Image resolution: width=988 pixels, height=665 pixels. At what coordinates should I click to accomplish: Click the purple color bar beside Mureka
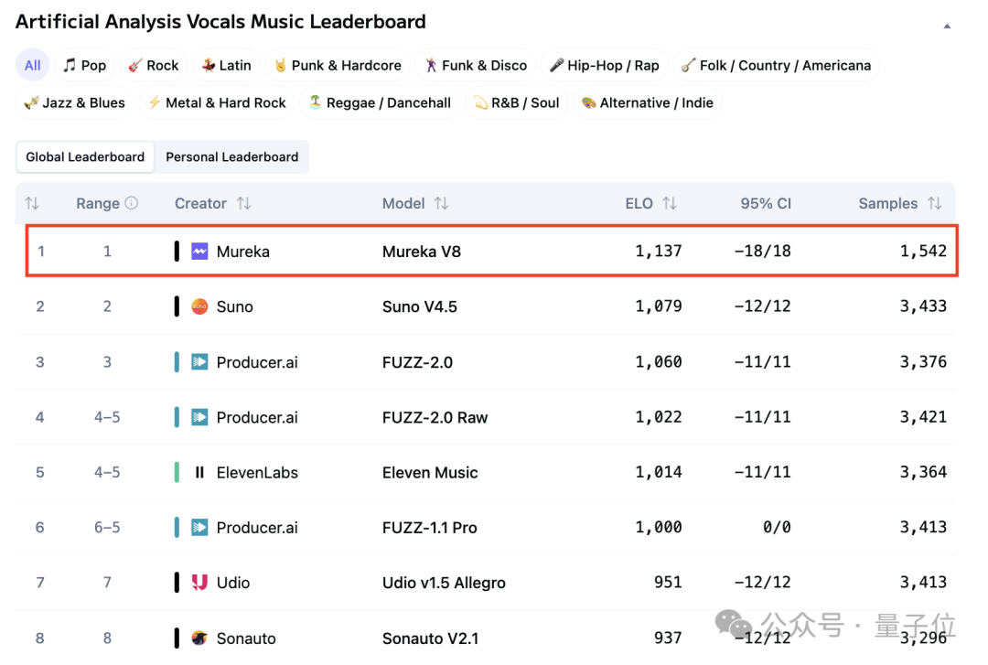point(177,251)
